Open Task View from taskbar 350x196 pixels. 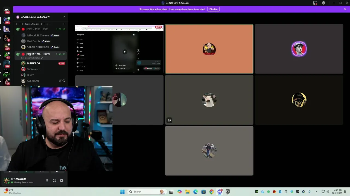(171, 192)
